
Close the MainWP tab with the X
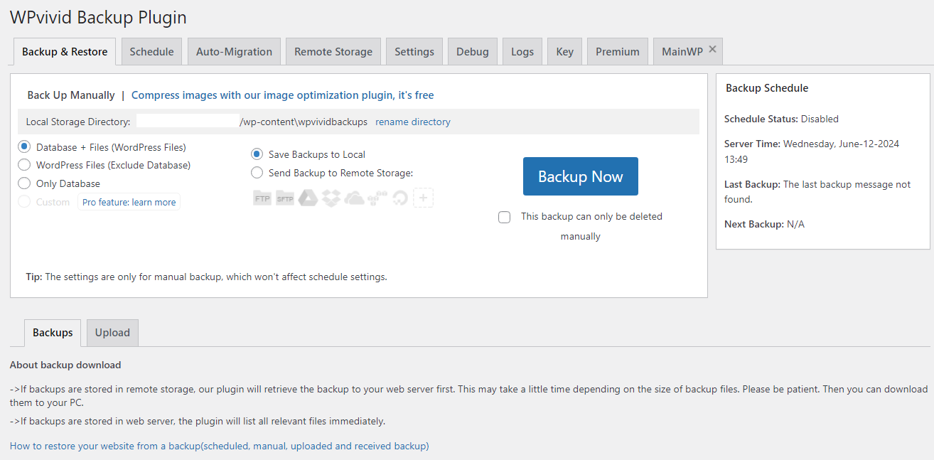point(712,50)
